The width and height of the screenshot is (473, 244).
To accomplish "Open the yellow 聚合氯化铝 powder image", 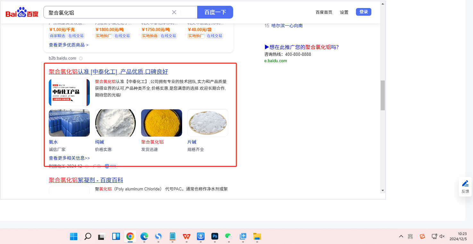I will (162, 123).
